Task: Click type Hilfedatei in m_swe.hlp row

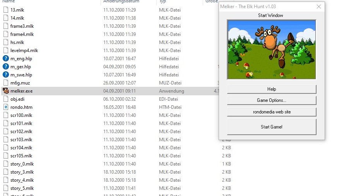Action: pyautogui.click(x=169, y=75)
